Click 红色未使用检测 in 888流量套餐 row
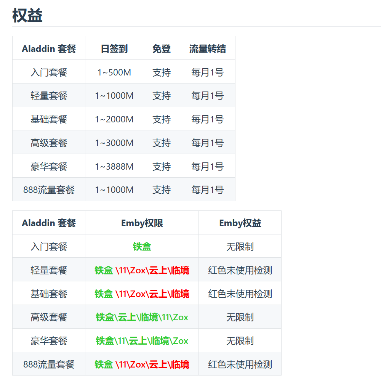The image size is (381, 382). pos(240,364)
